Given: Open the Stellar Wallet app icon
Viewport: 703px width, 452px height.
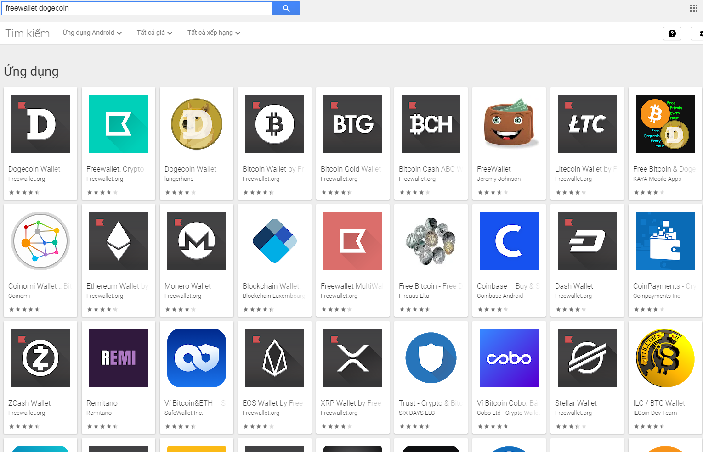Looking at the screenshot, I should [x=587, y=358].
